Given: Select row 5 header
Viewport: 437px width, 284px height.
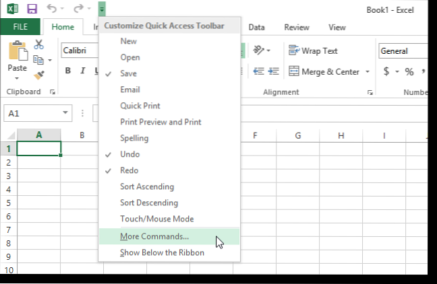Looking at the screenshot, I should (x=9, y=203).
